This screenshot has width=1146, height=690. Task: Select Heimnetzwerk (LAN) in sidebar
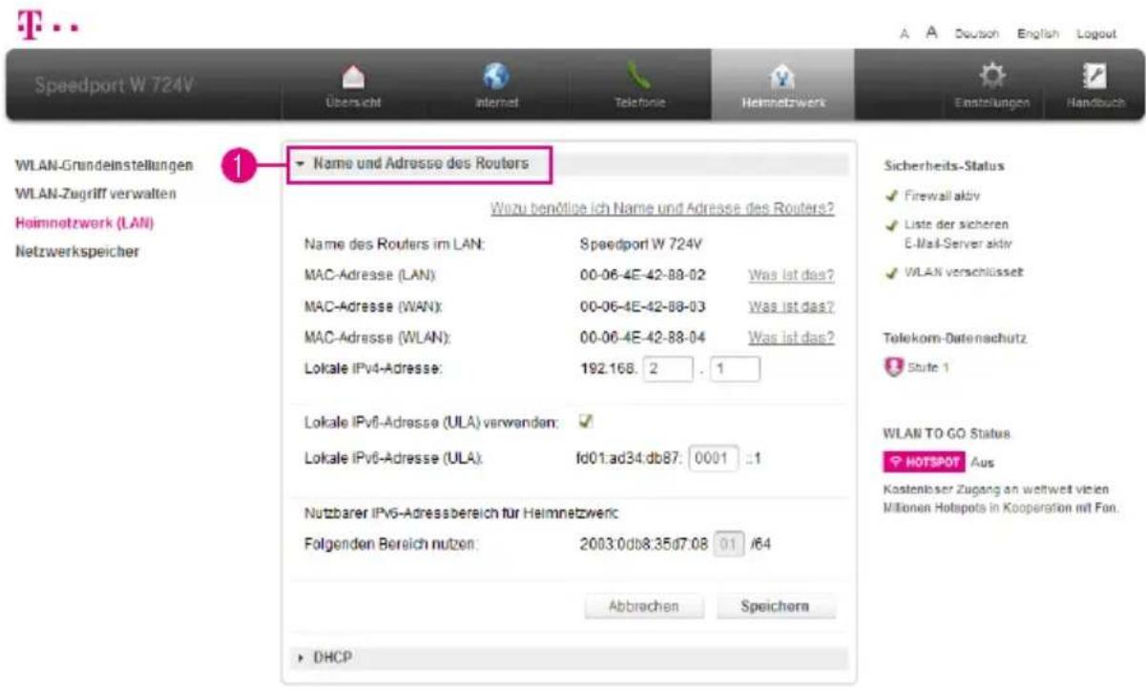(85, 223)
